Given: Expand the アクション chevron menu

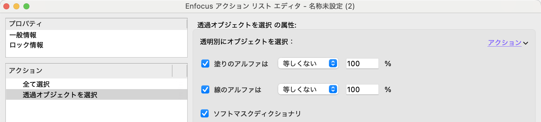Looking at the screenshot, I should pyautogui.click(x=526, y=43).
